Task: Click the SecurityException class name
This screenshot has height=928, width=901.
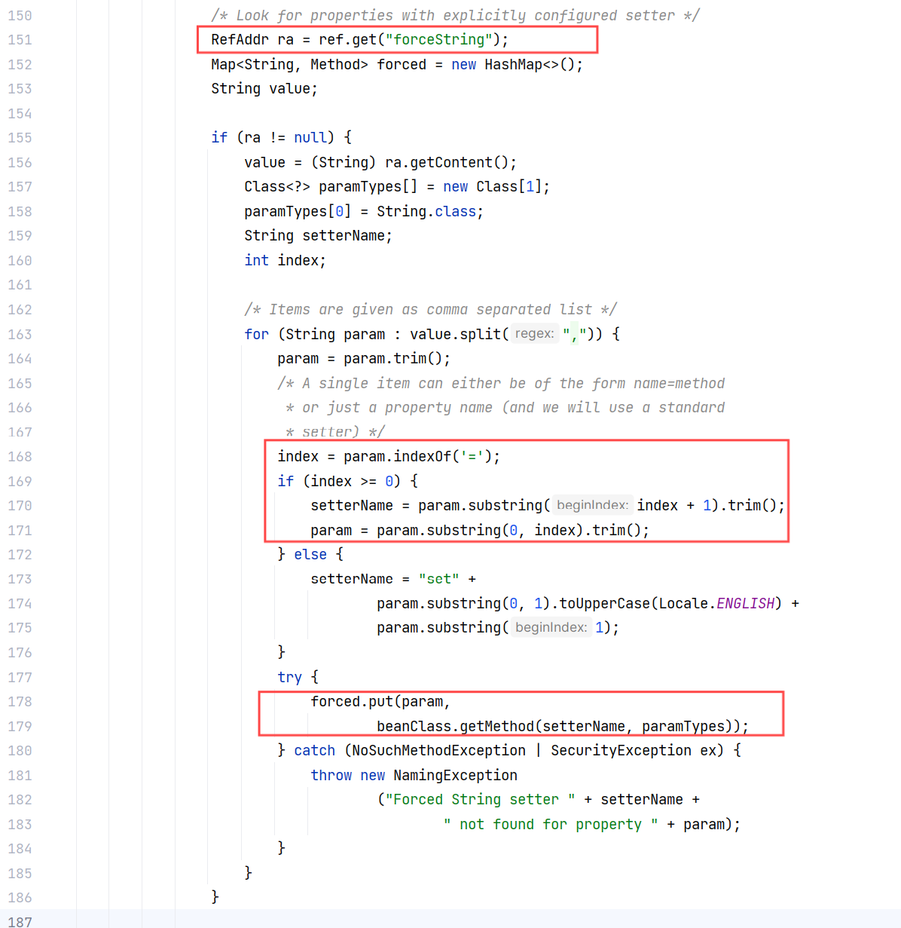Action: pyautogui.click(x=621, y=751)
